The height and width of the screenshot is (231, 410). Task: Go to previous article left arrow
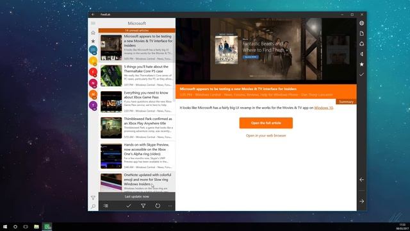361,180
